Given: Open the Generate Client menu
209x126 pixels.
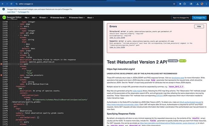Looking at the screenshot, I should [x=77, y=18].
